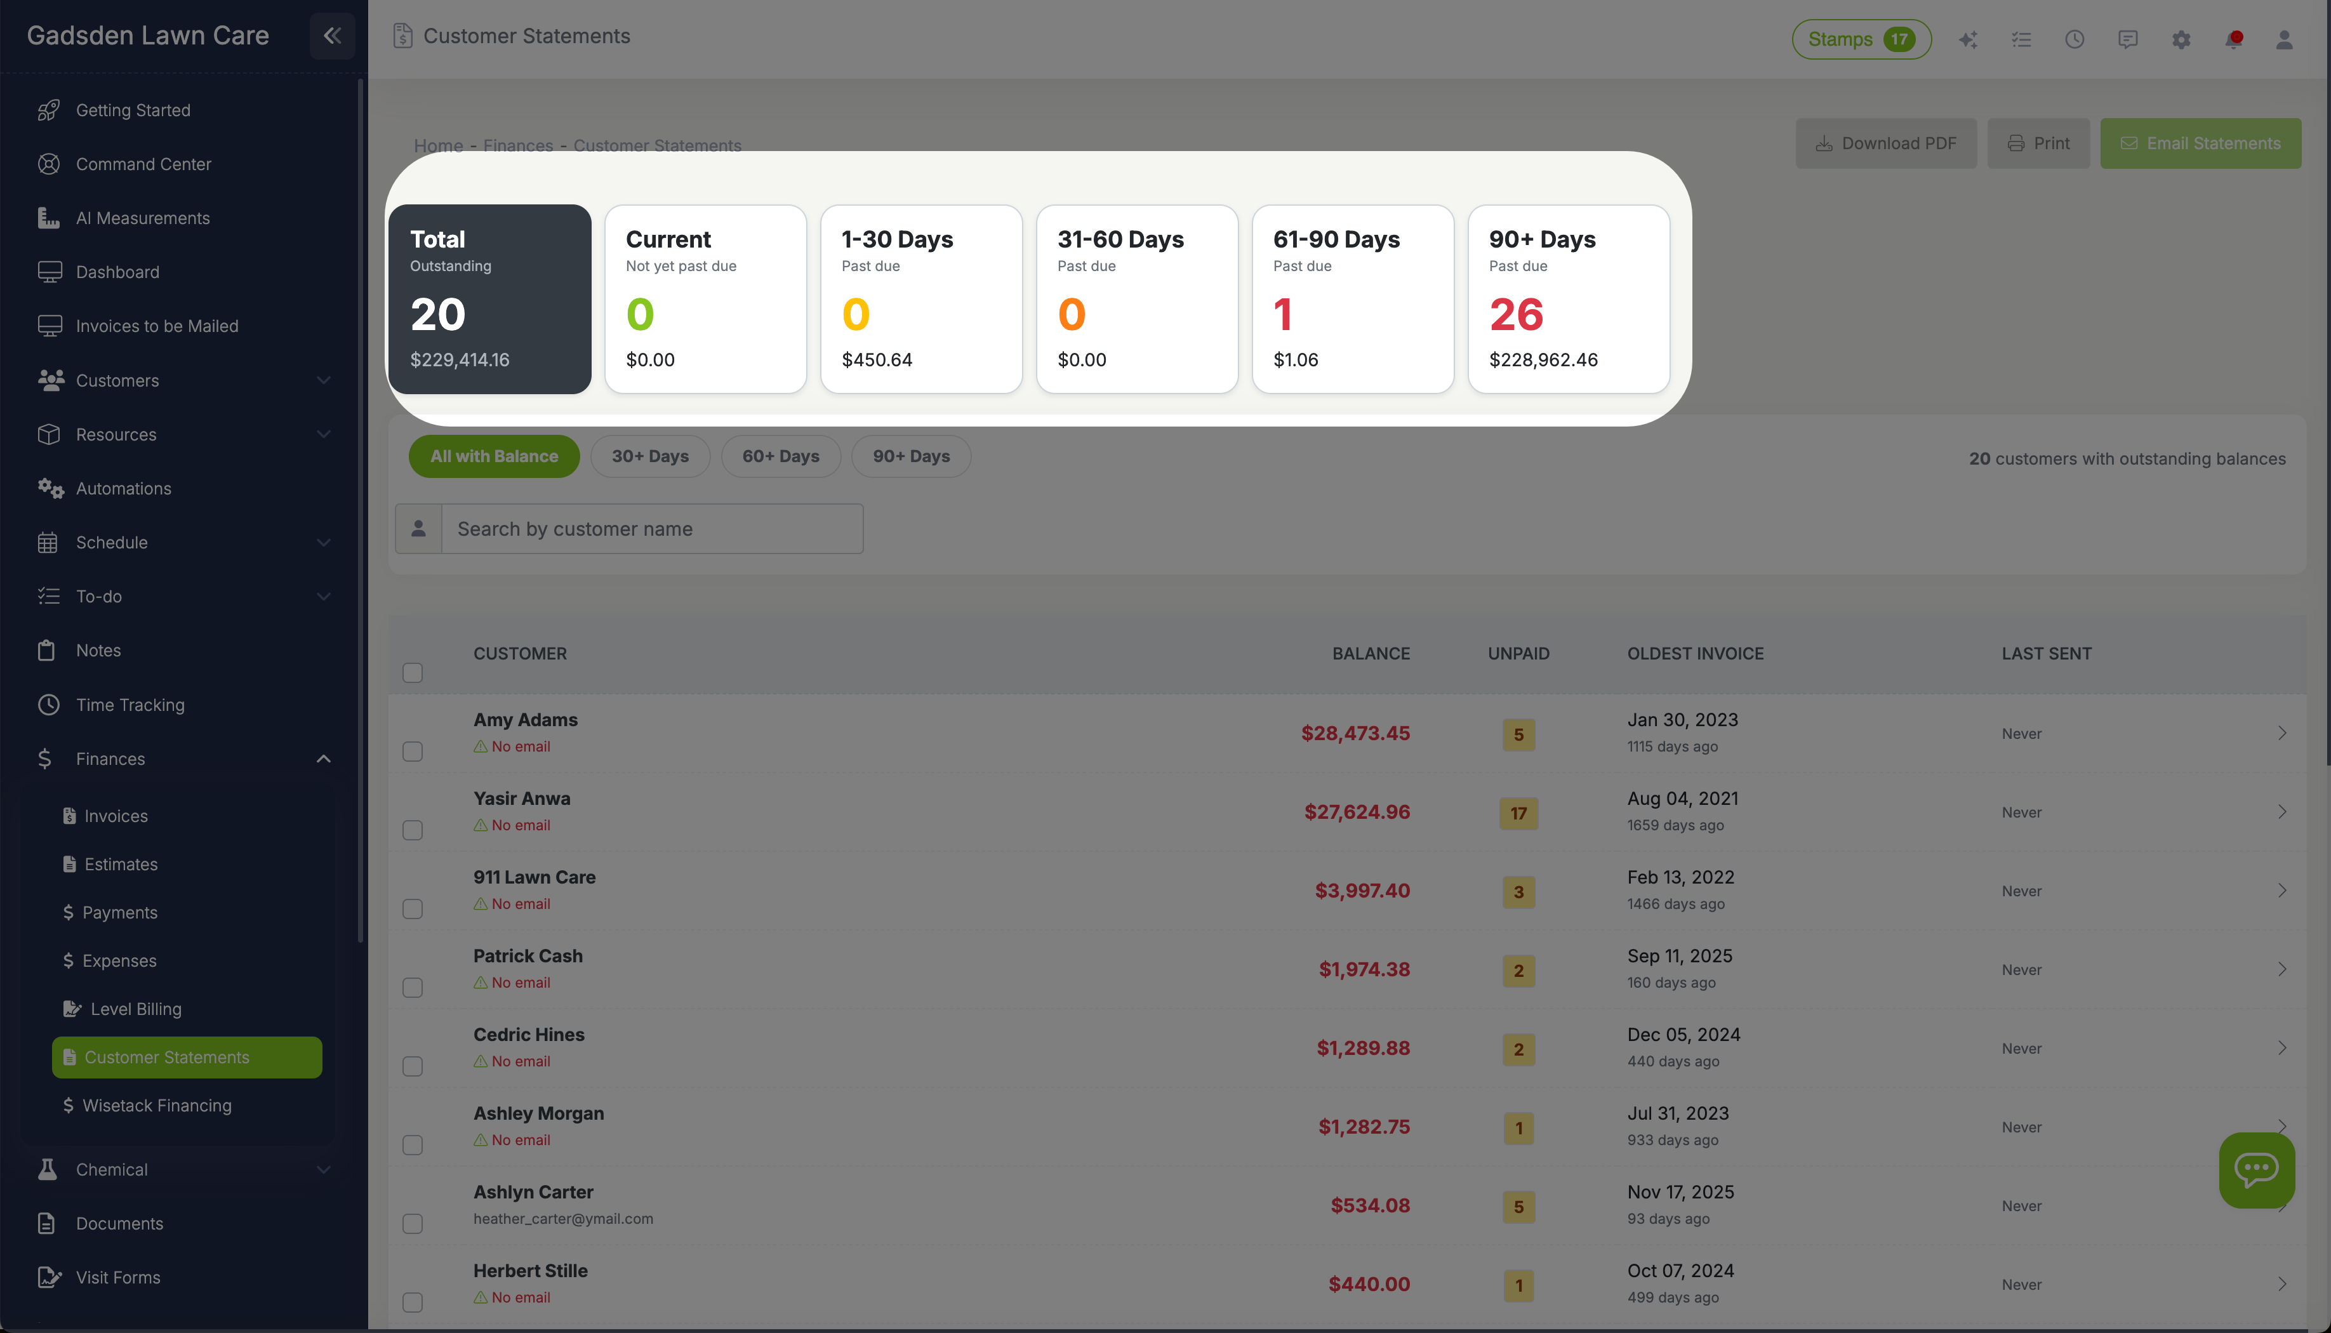Open the checklist icon in header
The width and height of the screenshot is (2331, 1333).
(2021, 39)
